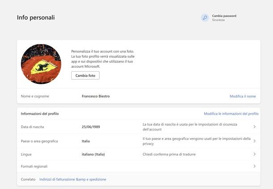This screenshot has height=189, width=273.
Task: Click the Ferrari flag profile photo
Action: (x=41, y=64)
